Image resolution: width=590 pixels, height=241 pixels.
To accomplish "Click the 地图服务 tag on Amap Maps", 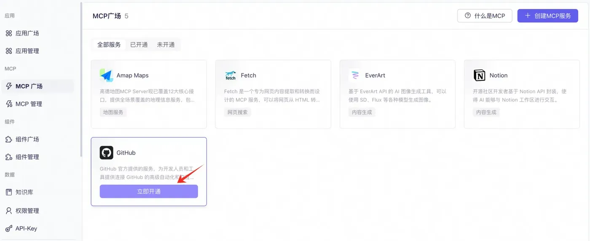I will (x=114, y=112).
